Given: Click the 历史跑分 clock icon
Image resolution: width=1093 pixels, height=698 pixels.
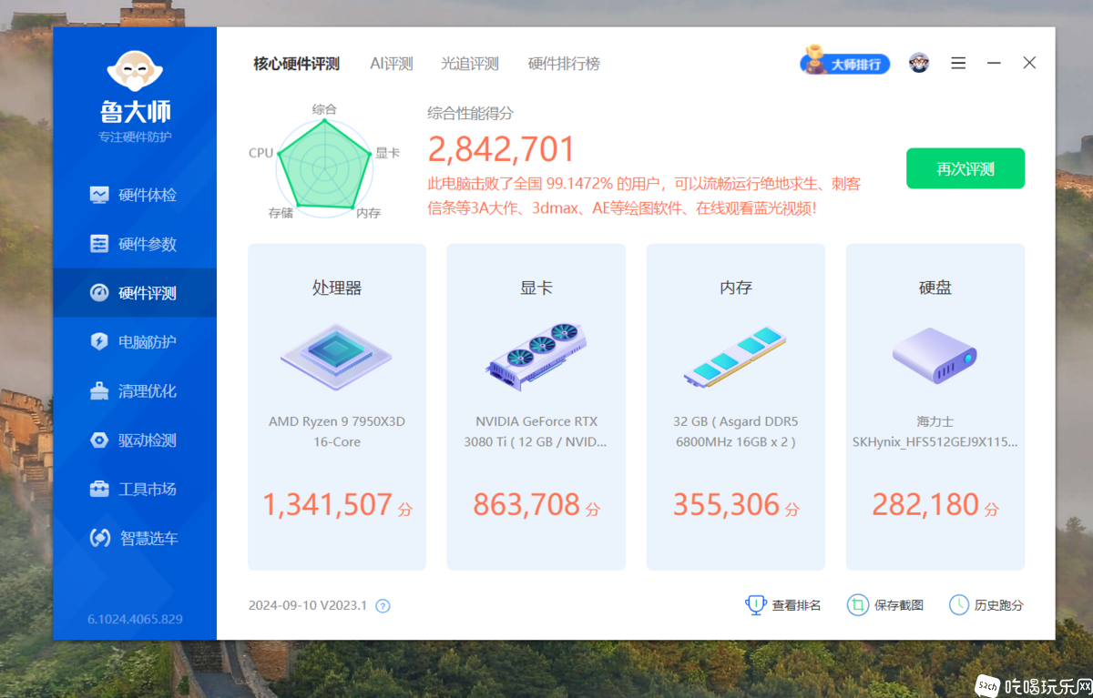Looking at the screenshot, I should (959, 605).
